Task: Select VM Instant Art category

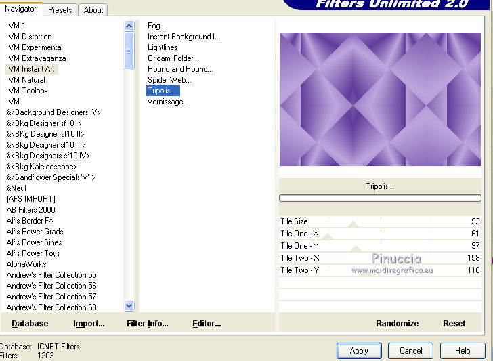Action: [x=32, y=69]
